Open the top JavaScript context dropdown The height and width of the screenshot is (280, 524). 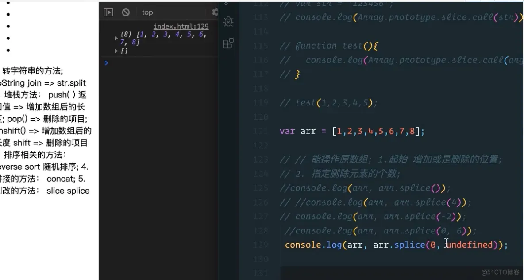click(147, 12)
